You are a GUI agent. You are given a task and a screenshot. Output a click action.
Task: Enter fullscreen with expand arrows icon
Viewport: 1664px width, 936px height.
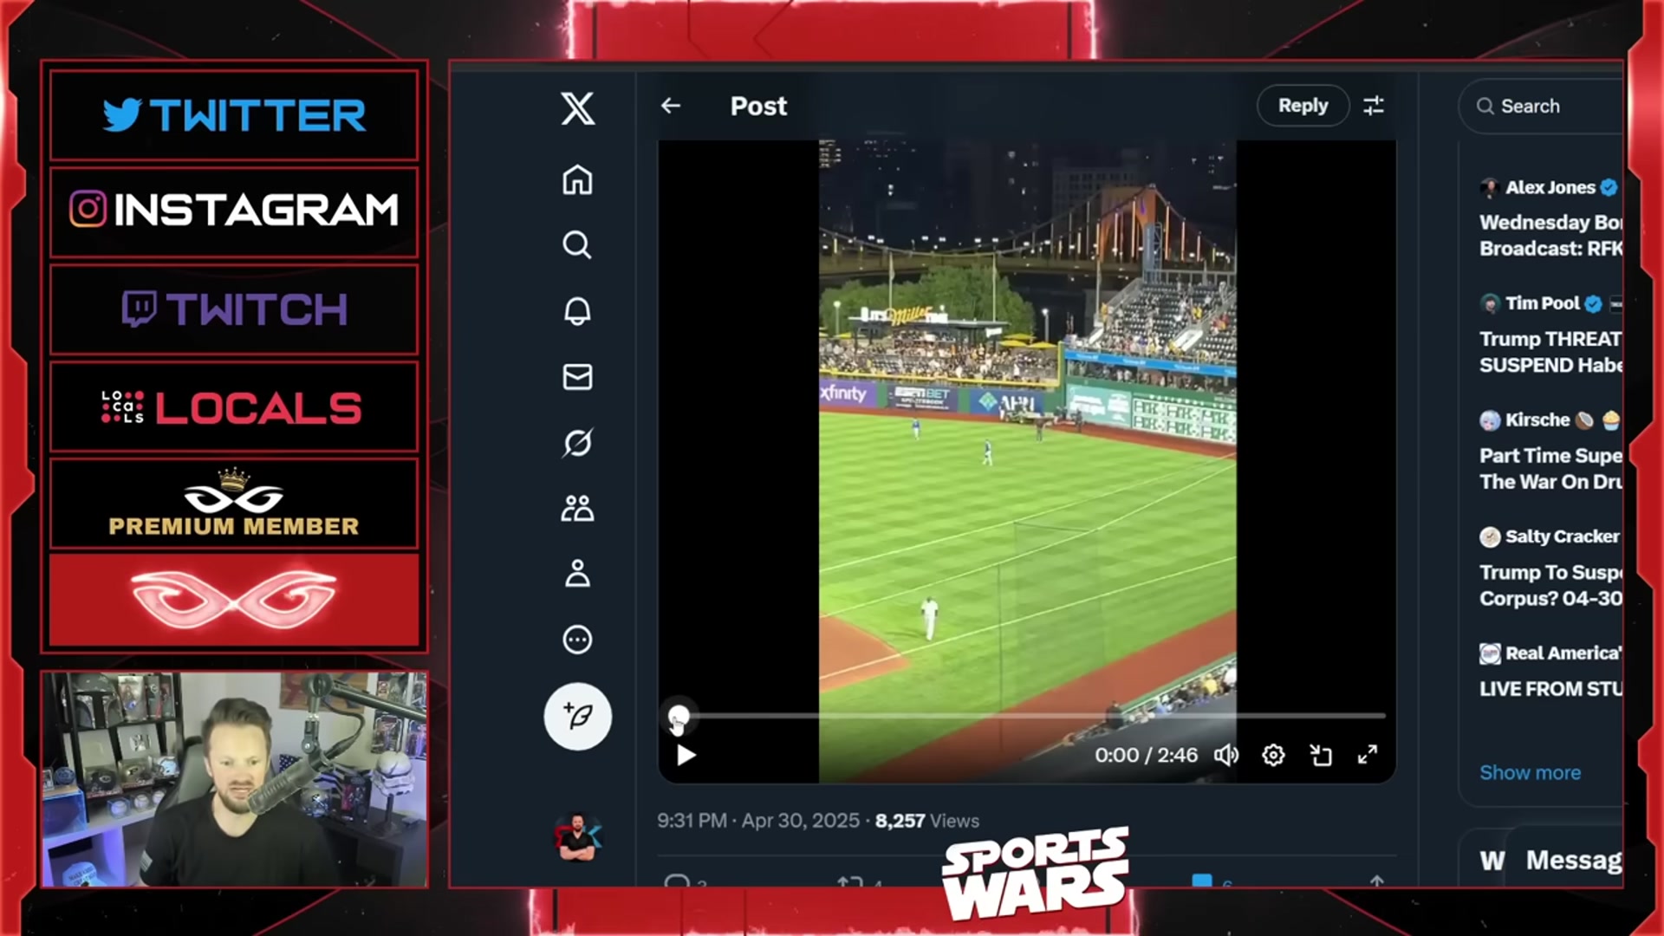click(1368, 756)
